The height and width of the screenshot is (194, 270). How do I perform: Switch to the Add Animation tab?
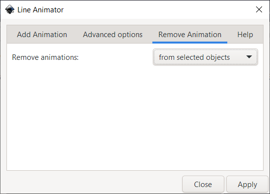(x=42, y=35)
